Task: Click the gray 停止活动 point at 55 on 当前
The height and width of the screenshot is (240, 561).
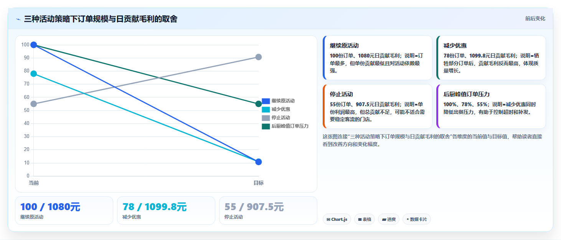Action: (34, 104)
